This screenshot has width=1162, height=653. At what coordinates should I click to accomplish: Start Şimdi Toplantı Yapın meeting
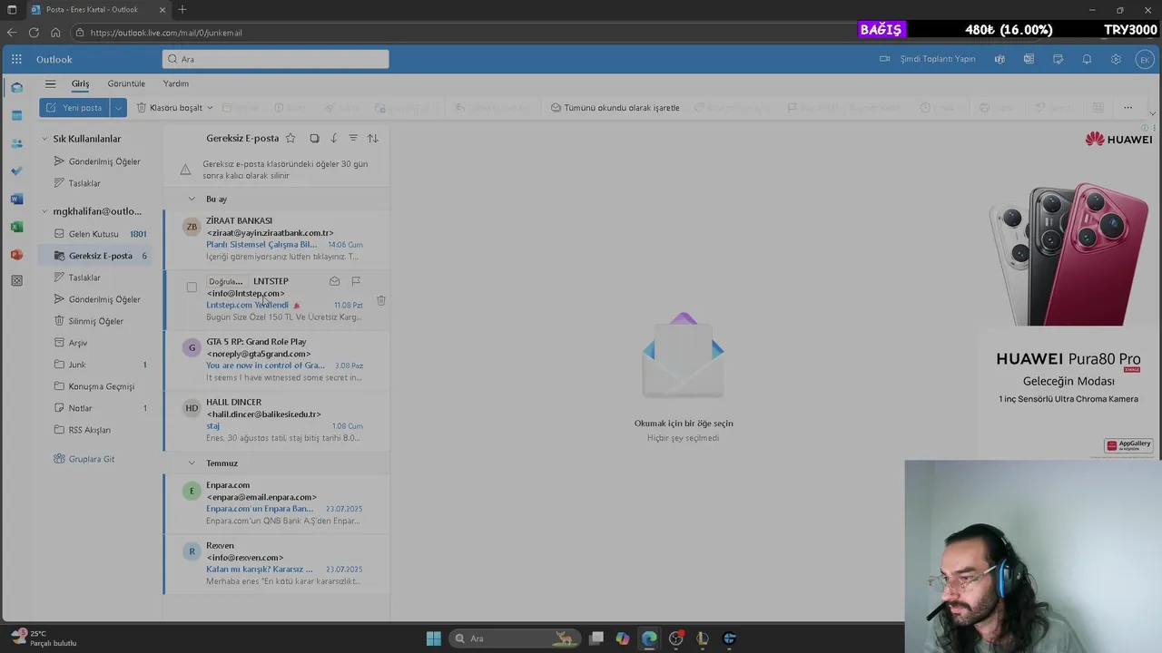tap(927, 59)
